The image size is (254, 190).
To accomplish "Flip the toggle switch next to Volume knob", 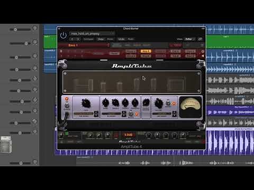I will tap(168, 103).
